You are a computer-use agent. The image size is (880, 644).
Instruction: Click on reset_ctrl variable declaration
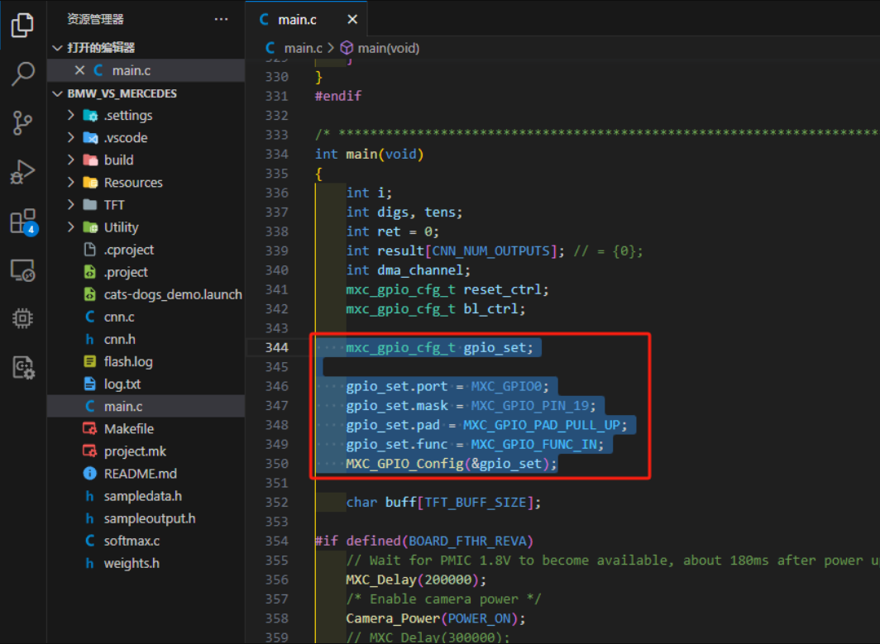(x=502, y=289)
